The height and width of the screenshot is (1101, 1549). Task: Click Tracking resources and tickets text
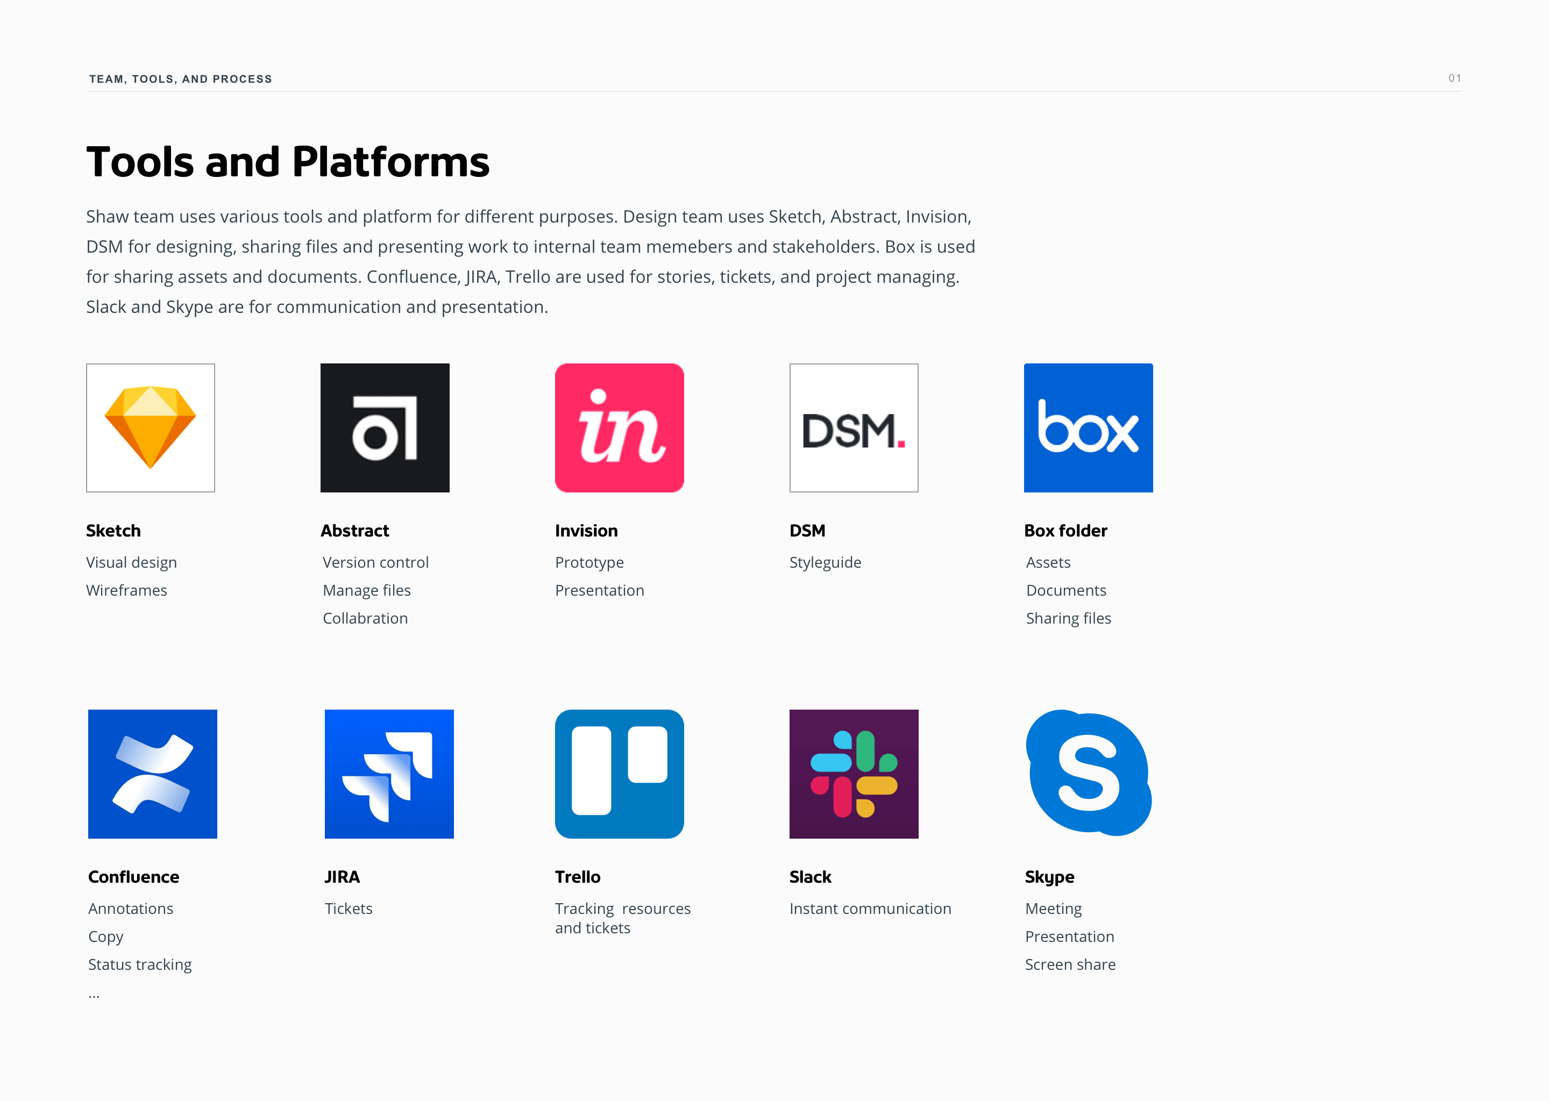click(x=623, y=918)
